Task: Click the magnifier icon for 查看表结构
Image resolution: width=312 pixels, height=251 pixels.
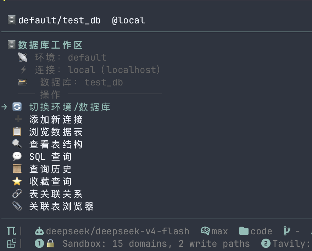Action: (x=17, y=144)
